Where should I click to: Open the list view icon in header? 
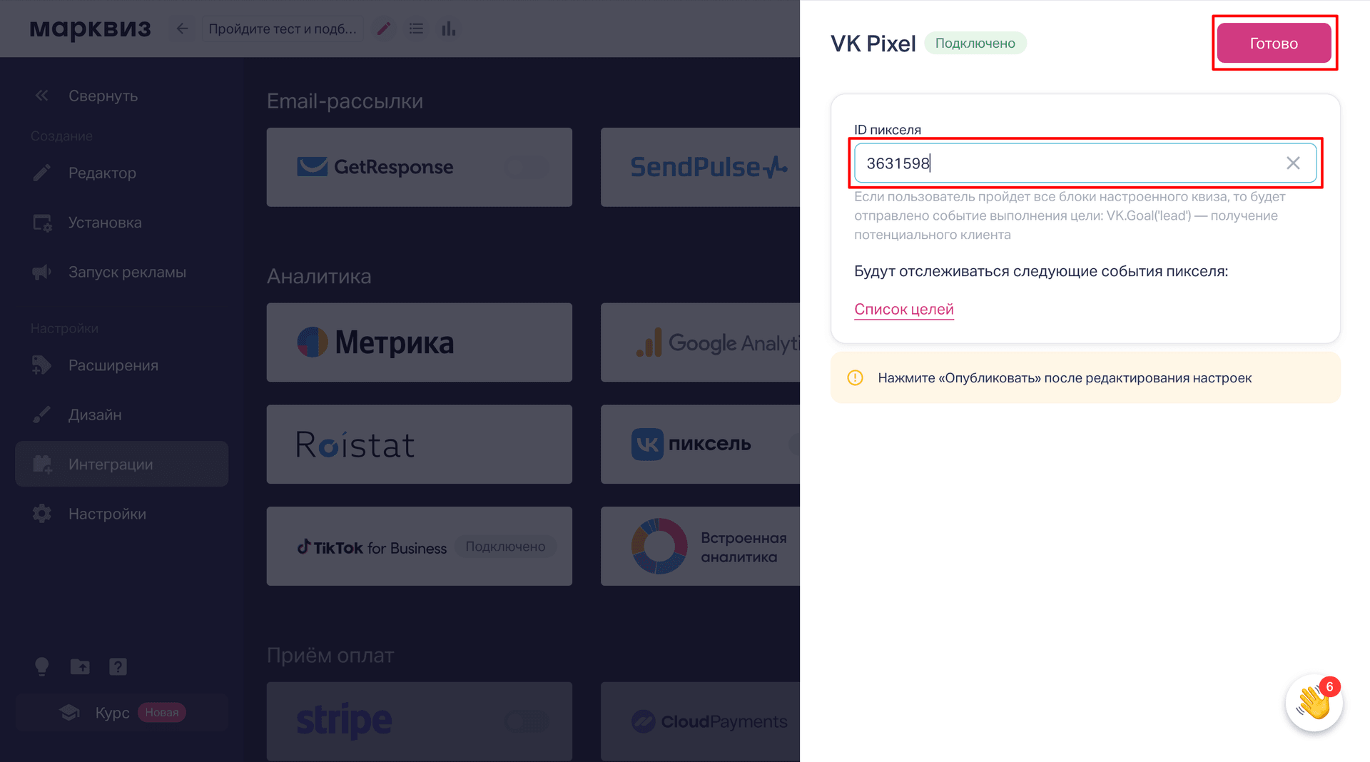point(416,29)
